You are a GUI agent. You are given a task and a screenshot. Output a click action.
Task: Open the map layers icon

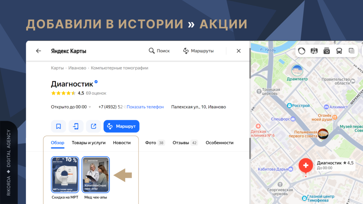(352, 51)
